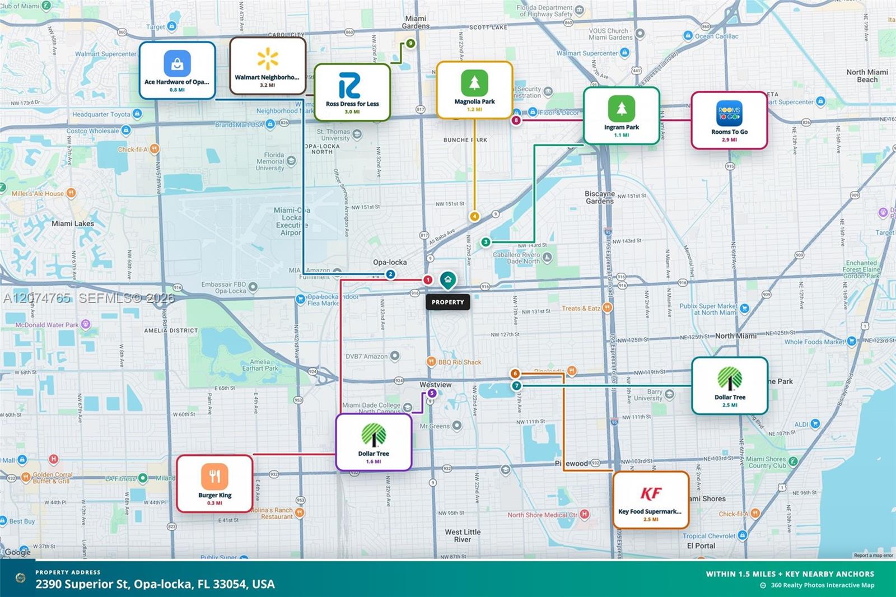Click the North Shore Medical Ctr hospital pin

pos(585,514)
